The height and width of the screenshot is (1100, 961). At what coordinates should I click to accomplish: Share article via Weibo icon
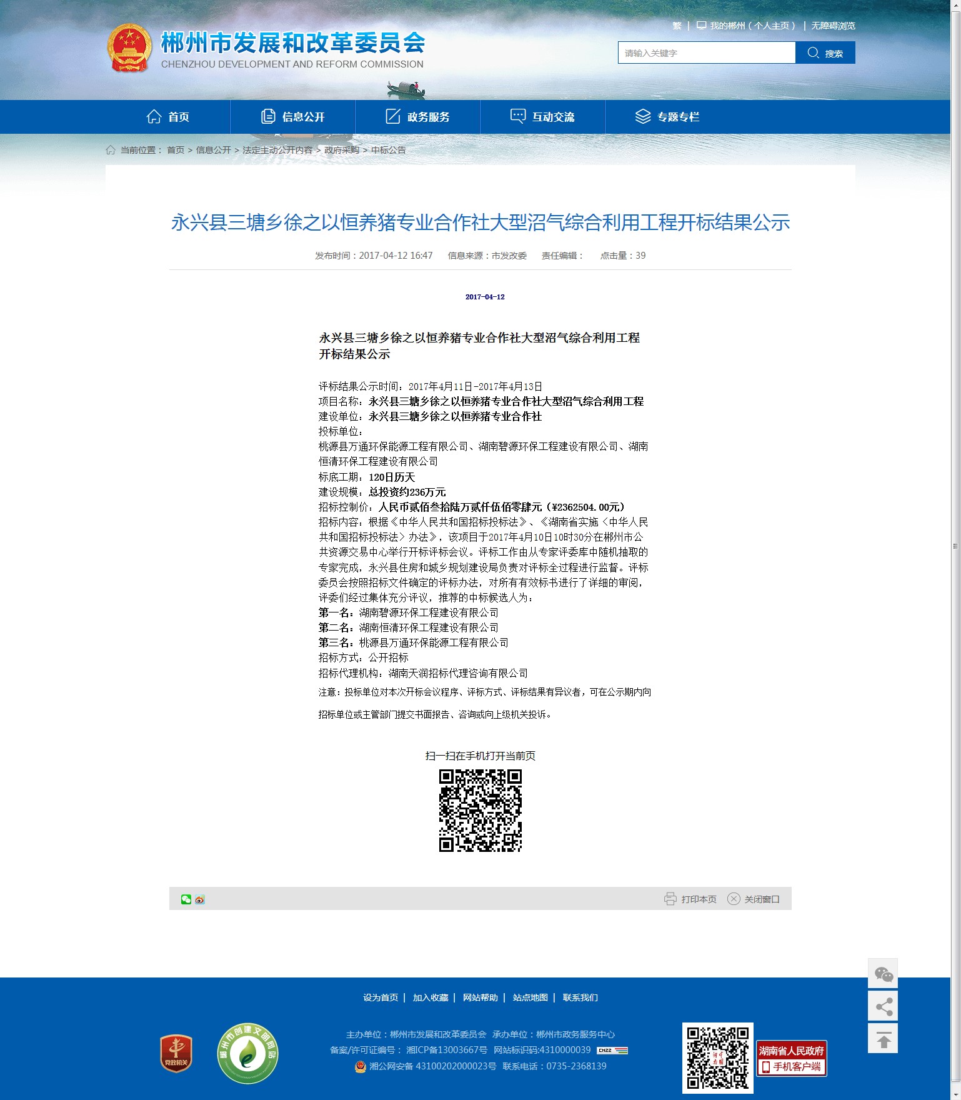tap(200, 899)
